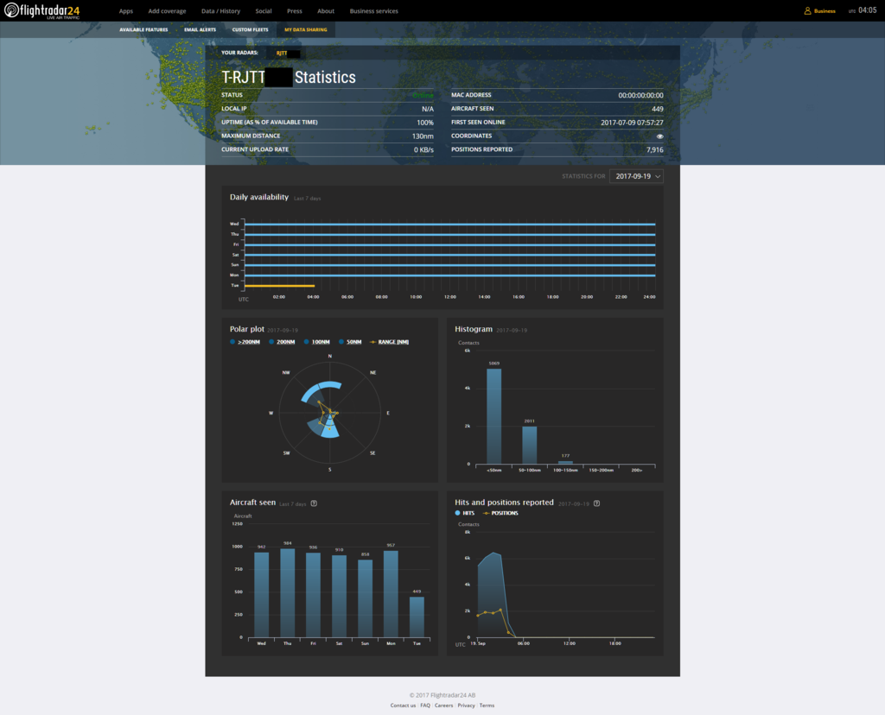Open the Data / History menu
Screen dimensions: 885x715
coord(220,11)
